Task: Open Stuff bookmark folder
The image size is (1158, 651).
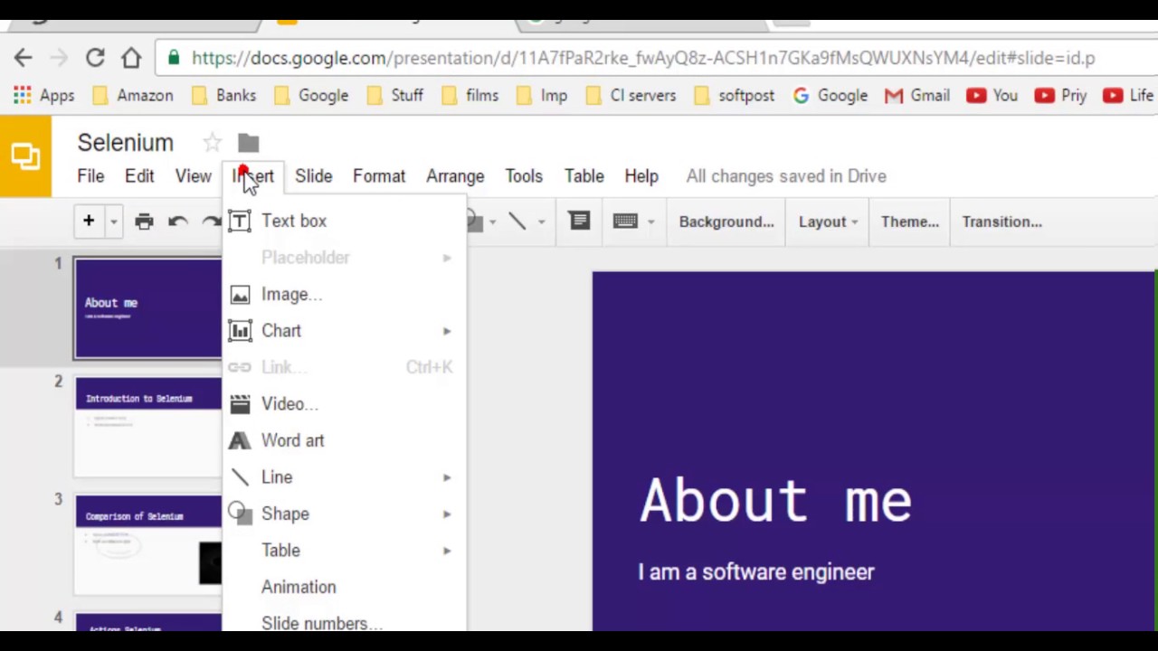Action: click(x=395, y=95)
